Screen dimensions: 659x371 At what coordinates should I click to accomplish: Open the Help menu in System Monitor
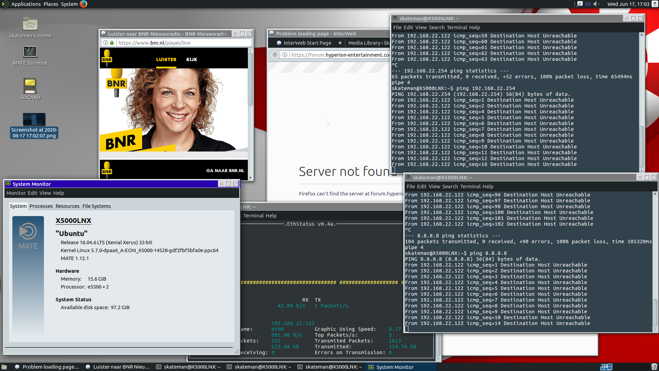click(x=58, y=193)
